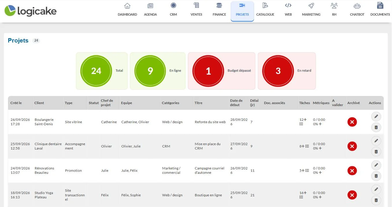Show task list for Boutique en ligne

[x=301, y=197]
